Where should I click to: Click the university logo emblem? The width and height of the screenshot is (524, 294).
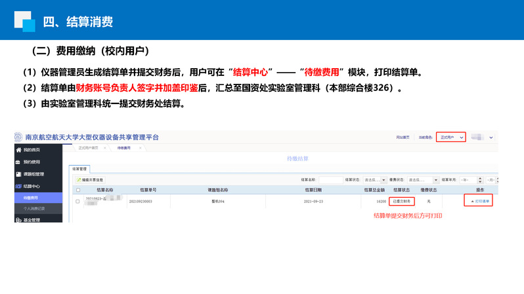(18, 138)
